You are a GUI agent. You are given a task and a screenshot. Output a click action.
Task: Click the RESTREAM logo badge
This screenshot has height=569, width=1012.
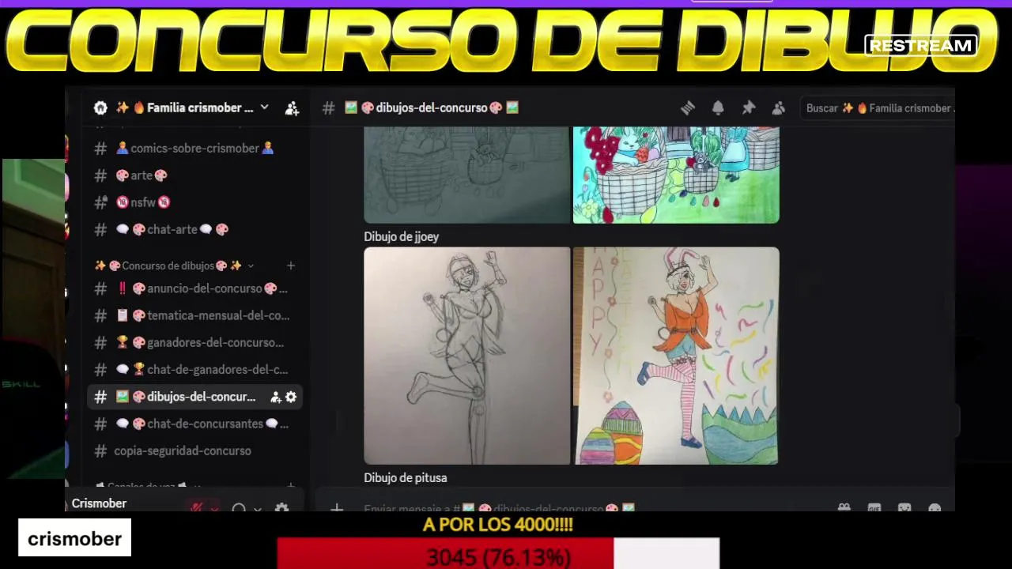(x=921, y=46)
